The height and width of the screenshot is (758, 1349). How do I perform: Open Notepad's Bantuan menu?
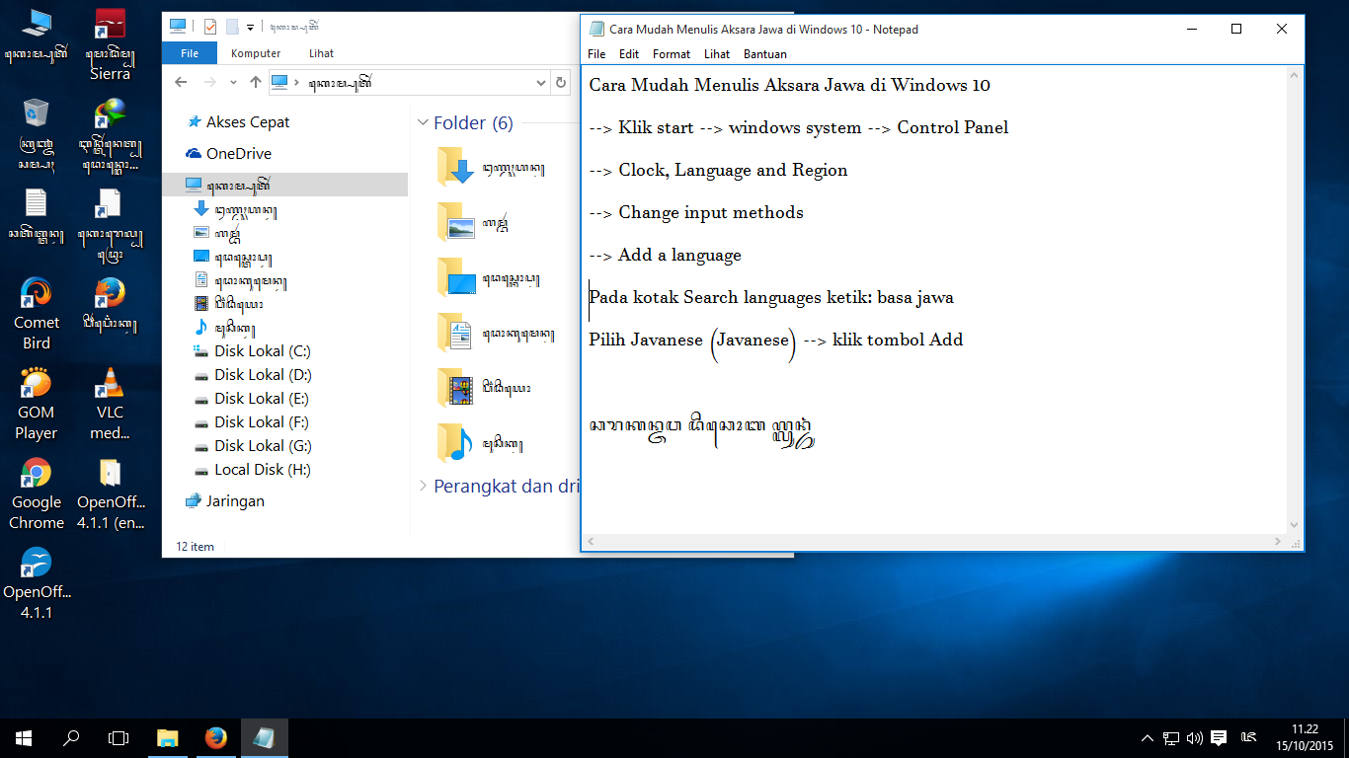coord(765,54)
